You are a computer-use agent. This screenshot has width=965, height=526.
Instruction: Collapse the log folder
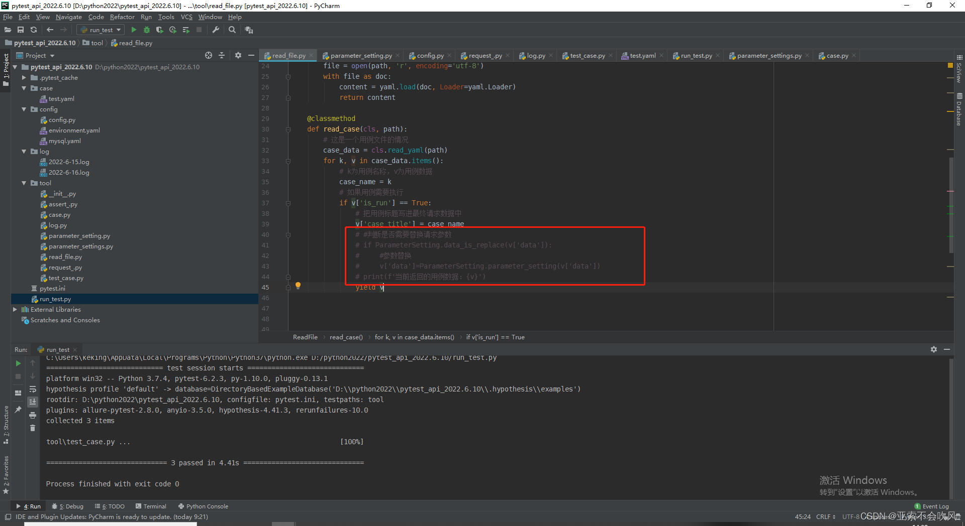pos(24,152)
